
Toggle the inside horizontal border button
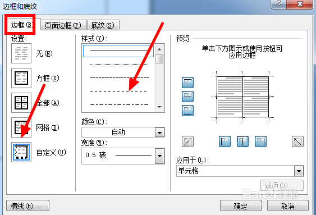(187, 97)
